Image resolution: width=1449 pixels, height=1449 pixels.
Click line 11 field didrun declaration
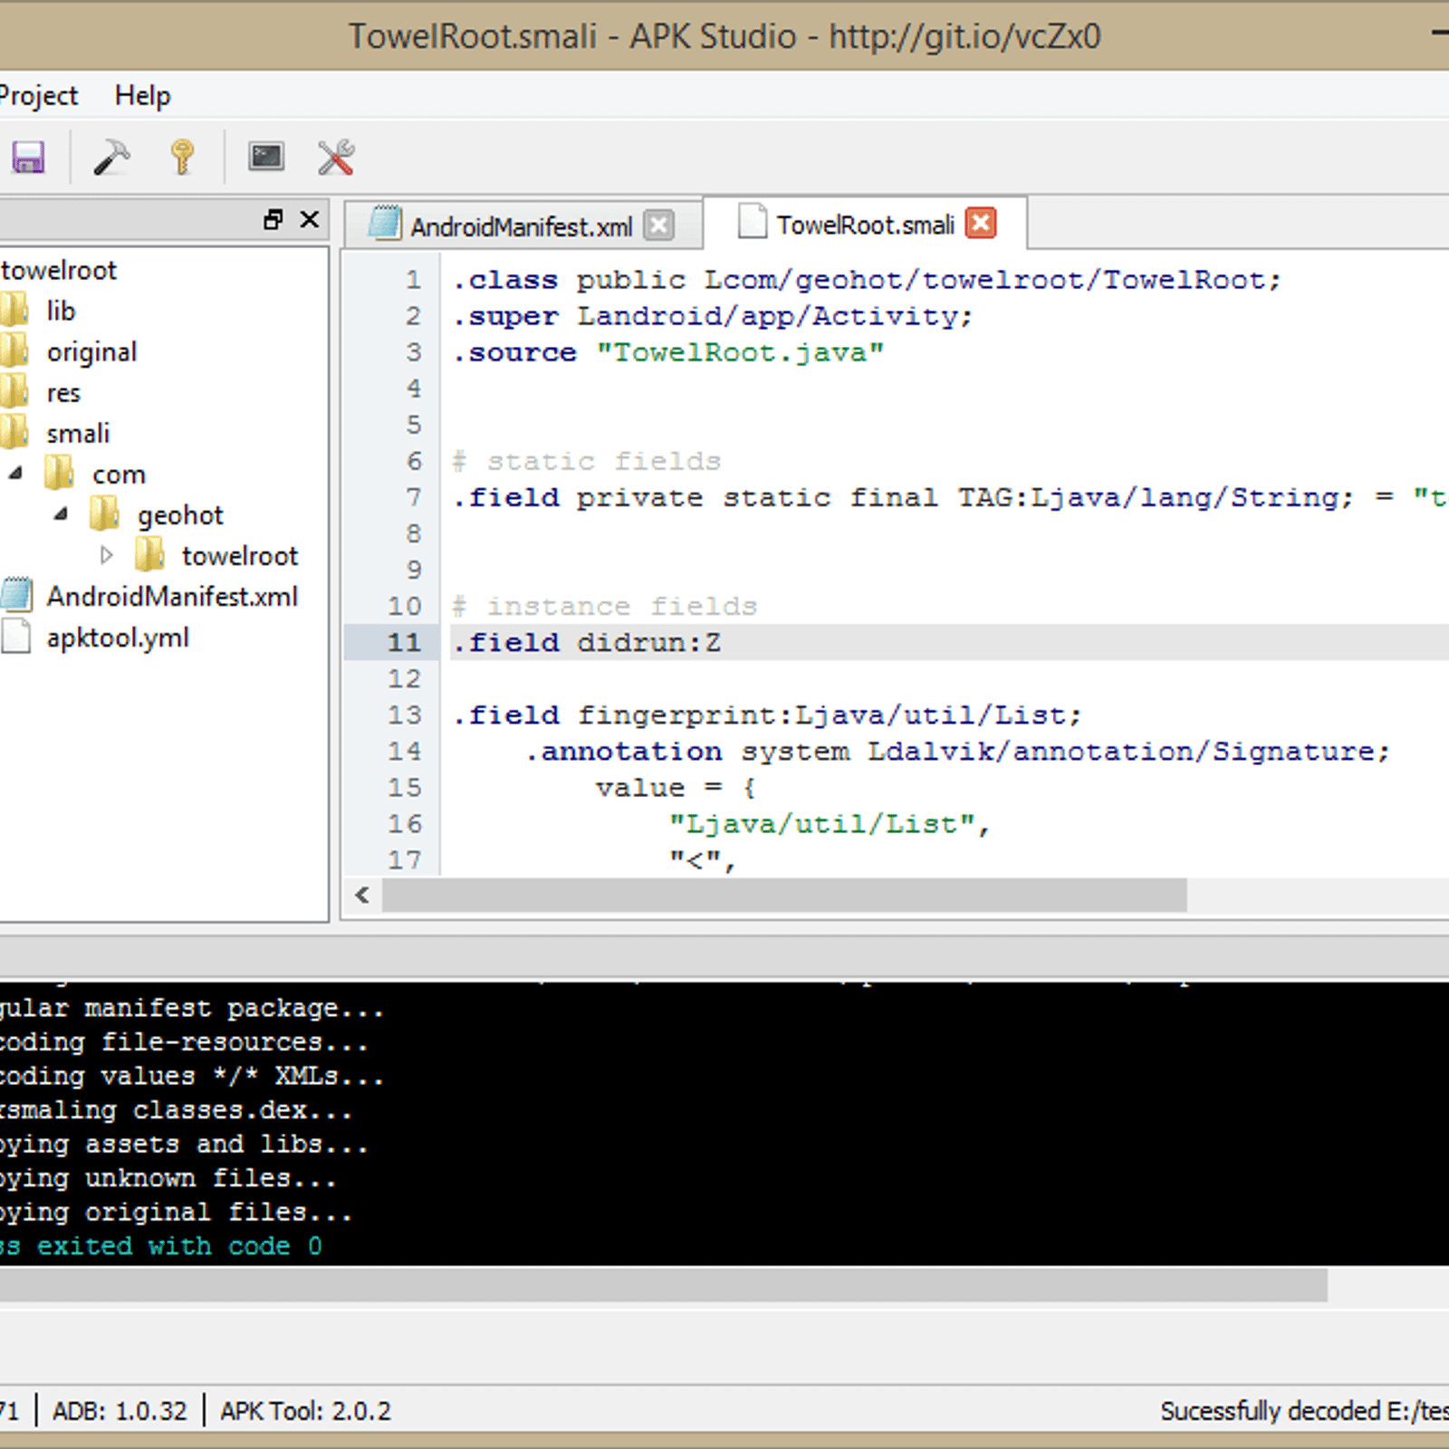[586, 642]
